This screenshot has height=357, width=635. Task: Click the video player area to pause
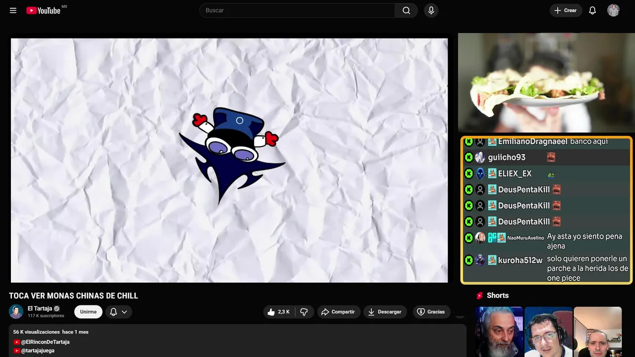229,161
